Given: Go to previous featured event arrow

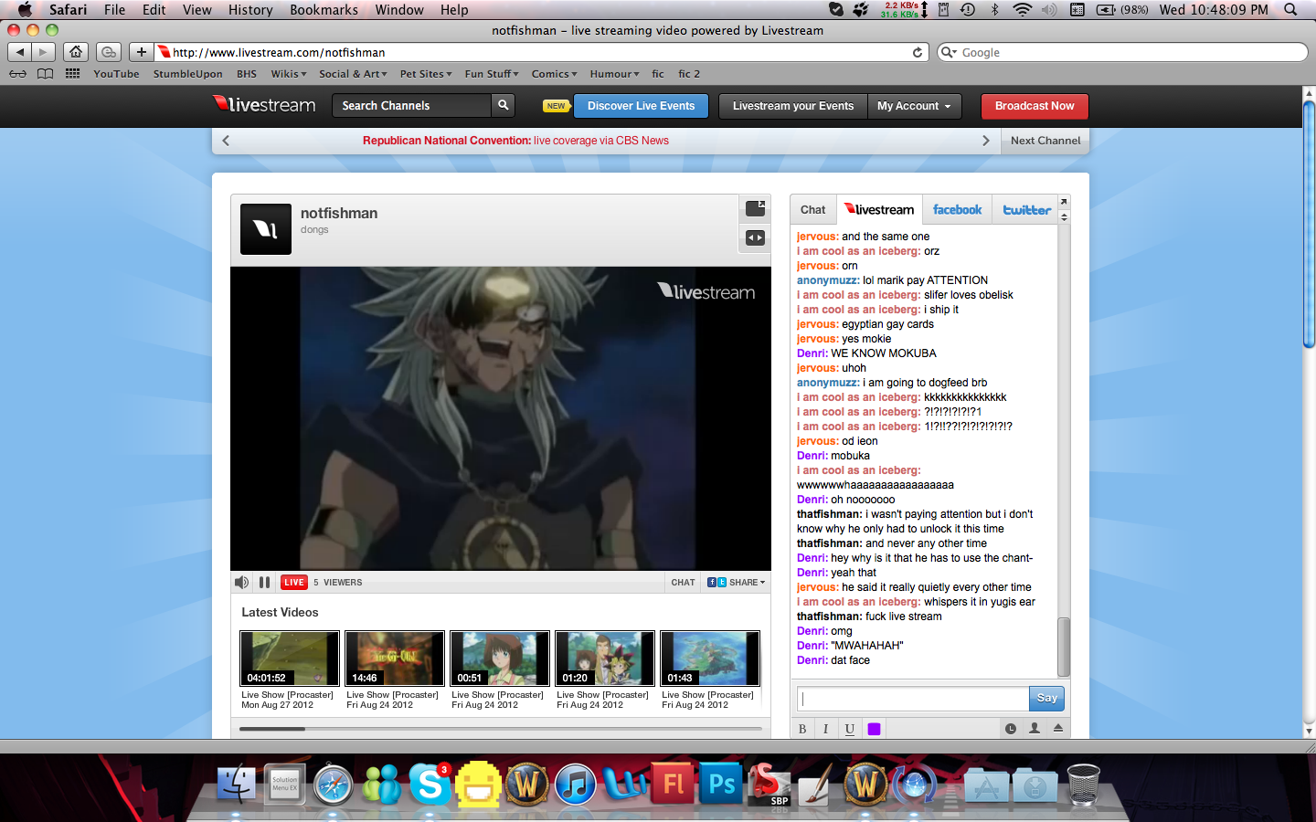Looking at the screenshot, I should coord(226,141).
